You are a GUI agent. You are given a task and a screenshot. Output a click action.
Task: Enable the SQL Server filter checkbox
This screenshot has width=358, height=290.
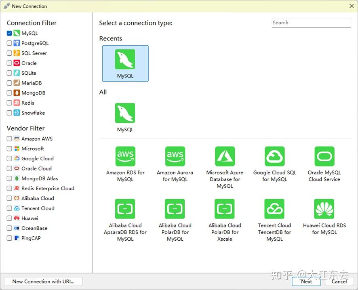tap(9, 53)
